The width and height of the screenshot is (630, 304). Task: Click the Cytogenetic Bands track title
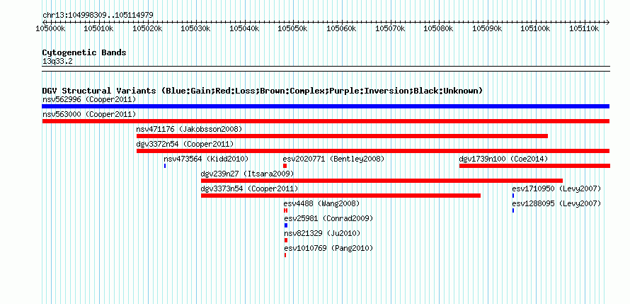pos(84,52)
